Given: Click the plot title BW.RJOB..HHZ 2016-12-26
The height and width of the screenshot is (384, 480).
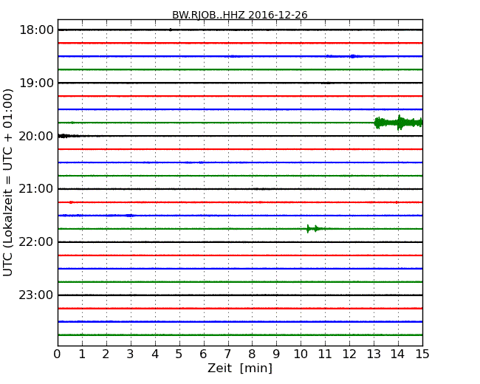Looking at the screenshot, I should [240, 15].
